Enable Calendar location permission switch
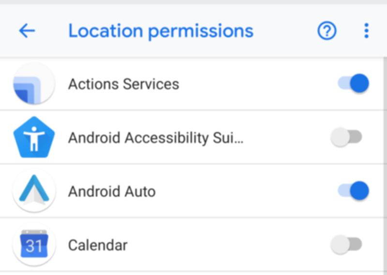Image resolution: width=387 pixels, height=275 pixels. [346, 245]
